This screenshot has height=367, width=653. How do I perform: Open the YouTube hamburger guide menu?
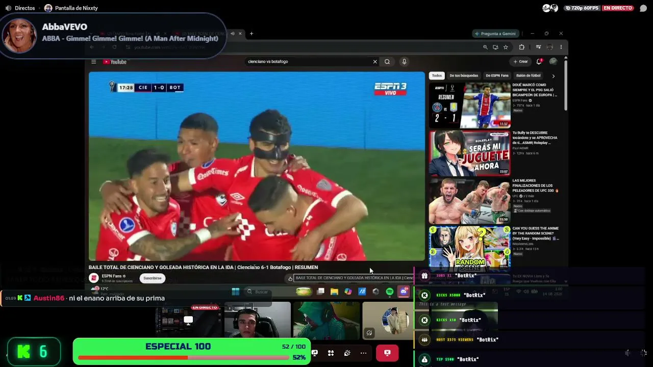click(93, 62)
